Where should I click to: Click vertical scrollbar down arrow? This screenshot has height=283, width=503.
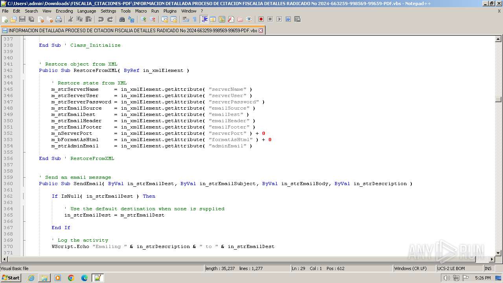[498, 253]
